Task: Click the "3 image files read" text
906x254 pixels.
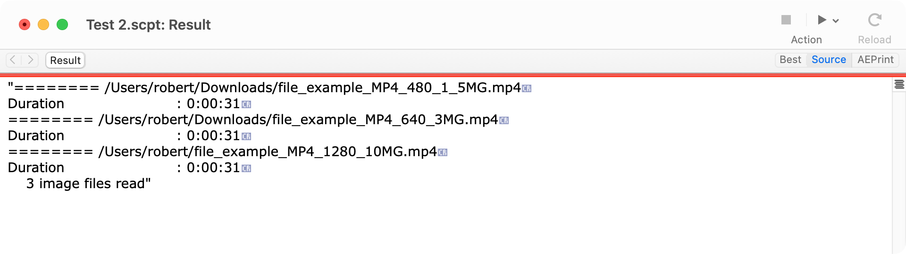Action: click(88, 183)
